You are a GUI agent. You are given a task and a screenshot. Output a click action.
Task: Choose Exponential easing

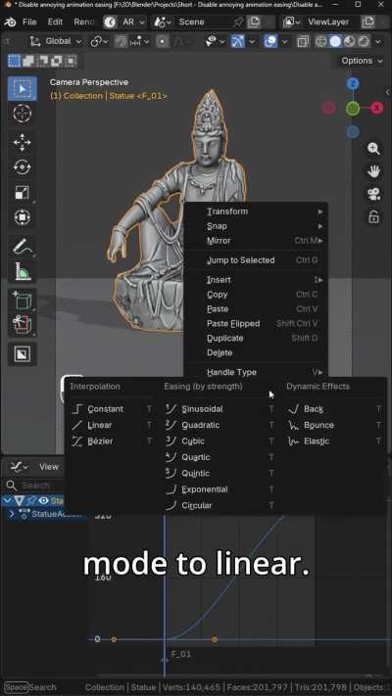pyautogui.click(x=220, y=489)
